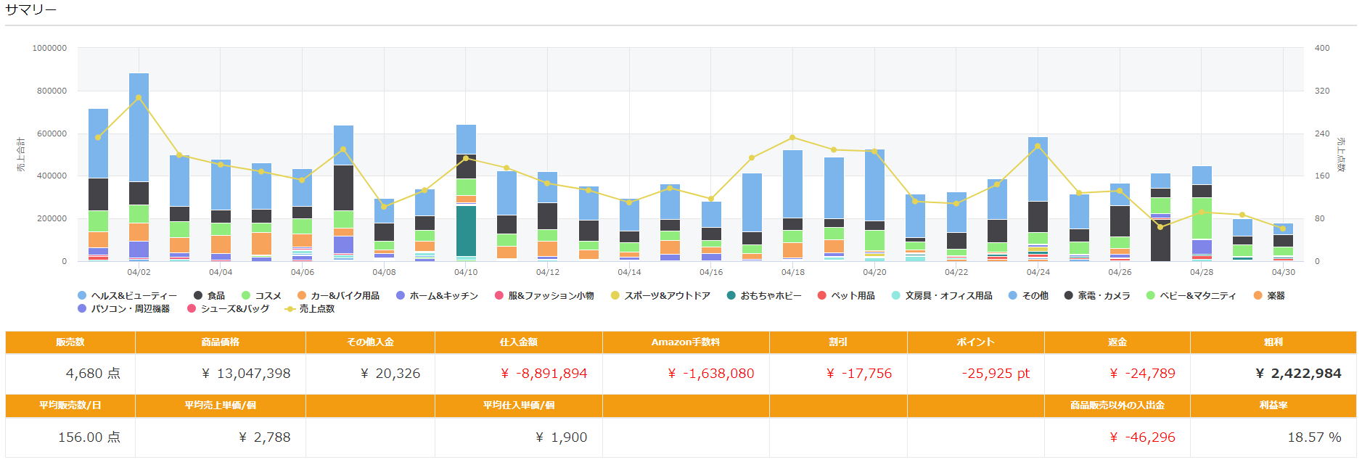The width and height of the screenshot is (1362, 465).
Task: Click the コスメ green legend dot
Action: (246, 296)
